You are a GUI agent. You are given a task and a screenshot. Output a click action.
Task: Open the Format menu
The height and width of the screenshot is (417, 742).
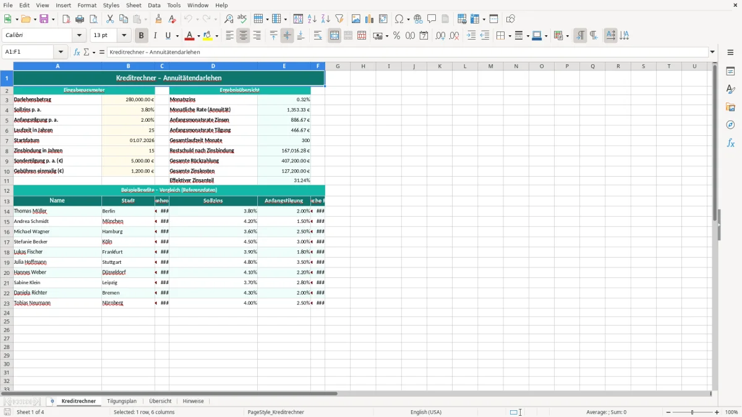tap(87, 5)
